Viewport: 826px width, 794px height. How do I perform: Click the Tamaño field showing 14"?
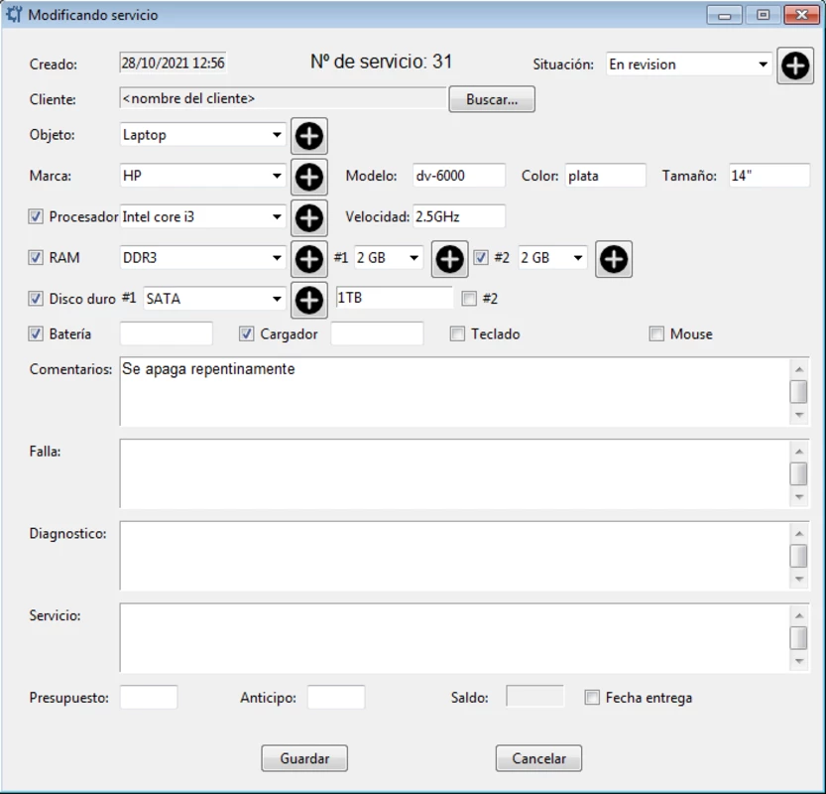[x=769, y=176]
